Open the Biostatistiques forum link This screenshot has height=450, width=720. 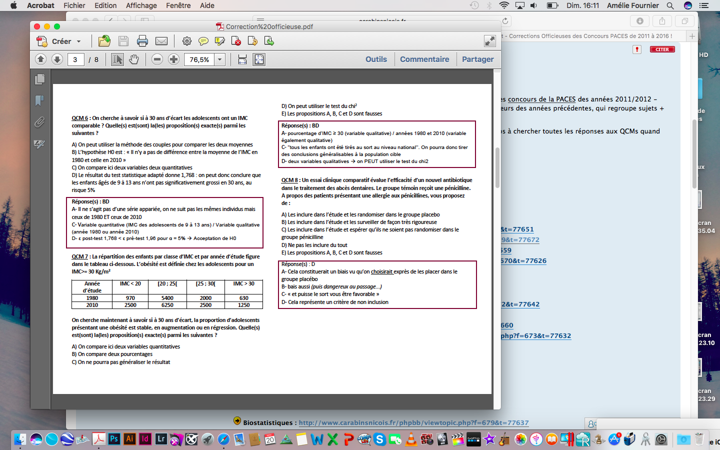(x=413, y=422)
